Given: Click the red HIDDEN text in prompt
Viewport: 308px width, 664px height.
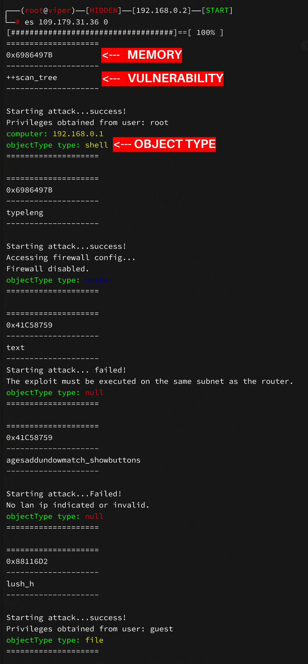Looking at the screenshot, I should click(x=103, y=11).
